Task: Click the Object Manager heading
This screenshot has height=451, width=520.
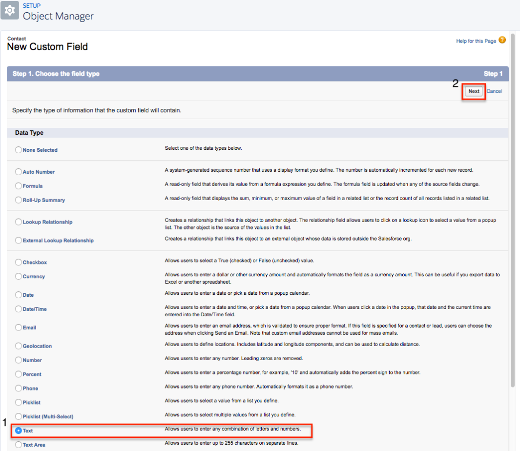Action: [60, 16]
